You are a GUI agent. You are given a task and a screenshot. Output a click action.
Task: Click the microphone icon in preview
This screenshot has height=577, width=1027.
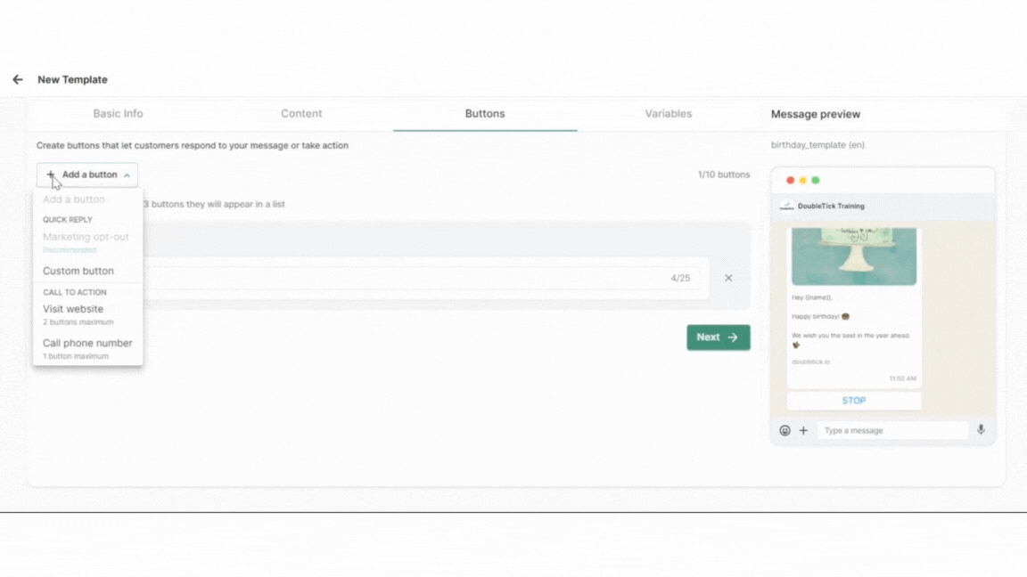click(981, 430)
